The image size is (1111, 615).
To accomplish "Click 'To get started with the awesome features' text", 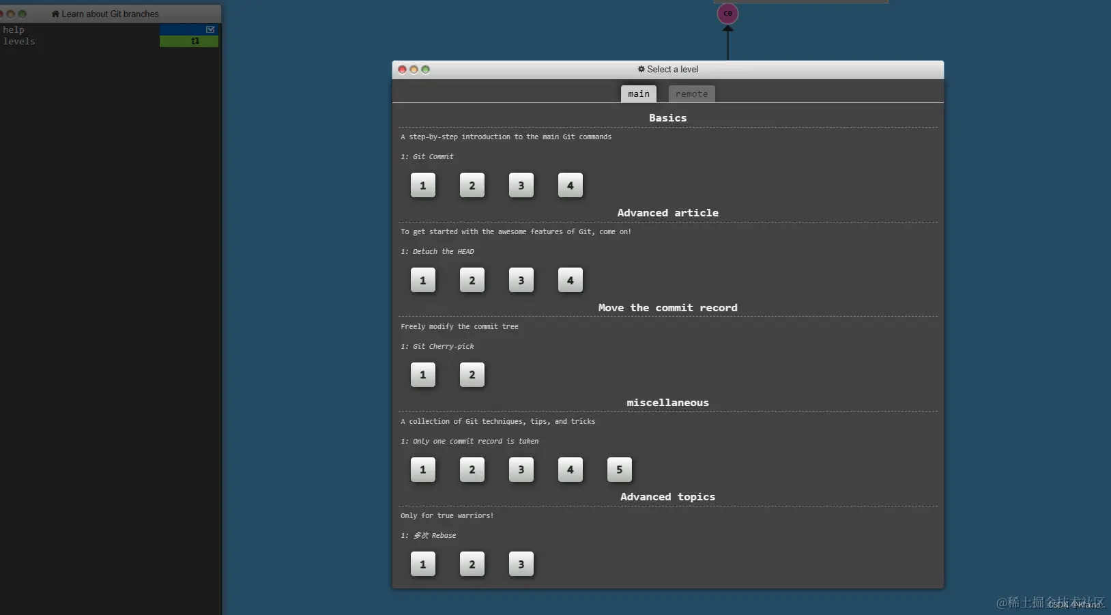I will click(516, 231).
